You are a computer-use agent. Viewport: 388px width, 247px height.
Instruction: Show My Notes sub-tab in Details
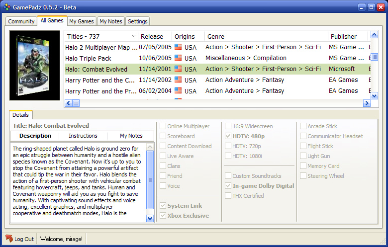pos(131,136)
